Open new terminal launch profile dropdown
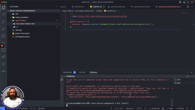This screenshot has height=110, width=195. [190, 76]
